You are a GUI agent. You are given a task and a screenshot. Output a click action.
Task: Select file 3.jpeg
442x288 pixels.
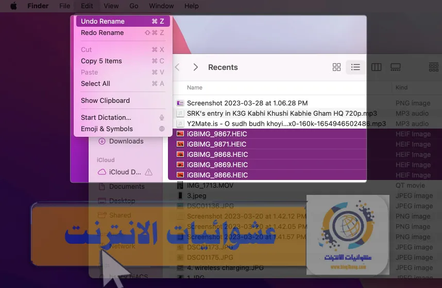tap(196, 195)
